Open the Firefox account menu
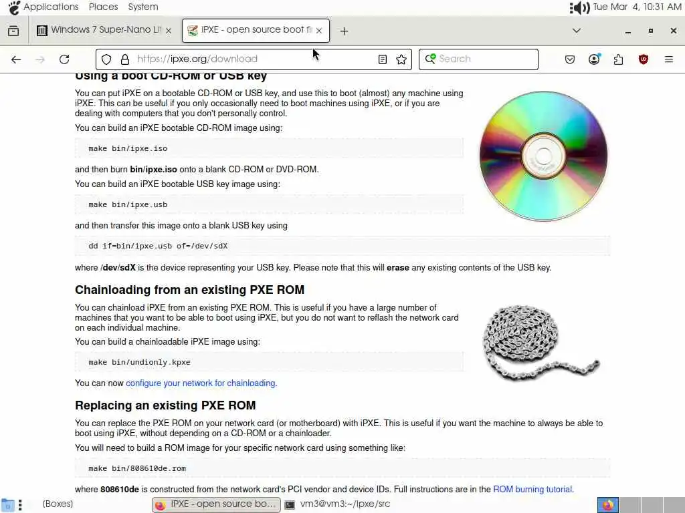This screenshot has height=513, width=685. click(x=594, y=59)
